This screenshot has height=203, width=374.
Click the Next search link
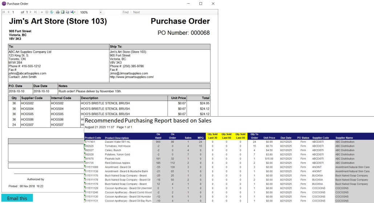137,12
